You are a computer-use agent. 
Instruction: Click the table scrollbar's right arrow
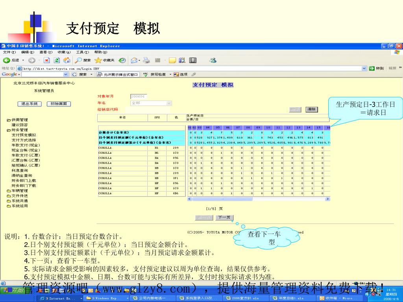(328, 199)
